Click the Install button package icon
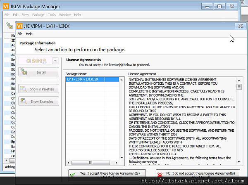Image resolution: width=248 pixels, height=185 pixels. tap(24, 72)
